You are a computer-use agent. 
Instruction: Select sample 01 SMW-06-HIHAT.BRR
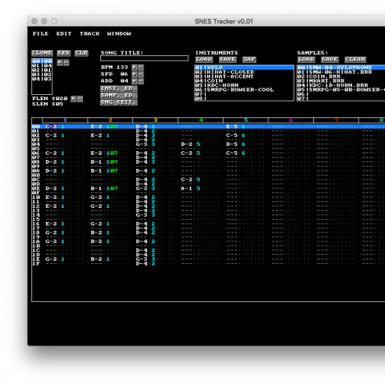tap(341, 72)
